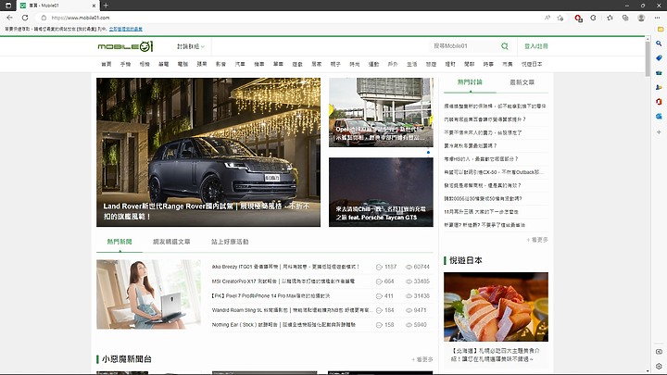The width and height of the screenshot is (667, 375).
Task: Open the Opel article thumbnail
Action: pos(381,112)
